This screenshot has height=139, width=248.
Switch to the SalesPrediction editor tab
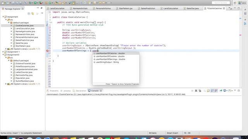coord(148,8)
